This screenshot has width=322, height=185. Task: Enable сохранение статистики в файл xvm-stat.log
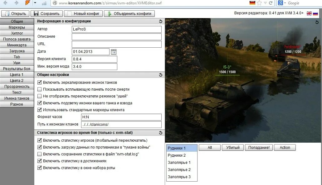point(39,154)
